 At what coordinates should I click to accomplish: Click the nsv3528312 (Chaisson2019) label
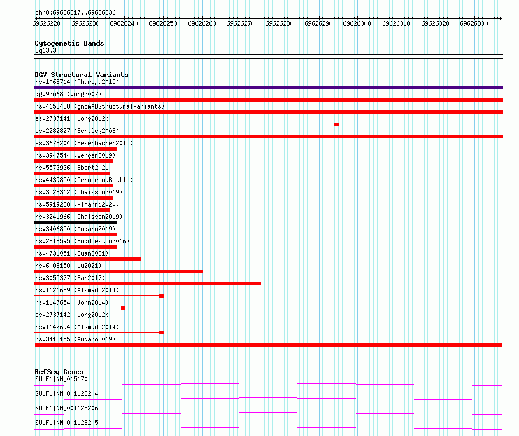(79, 192)
